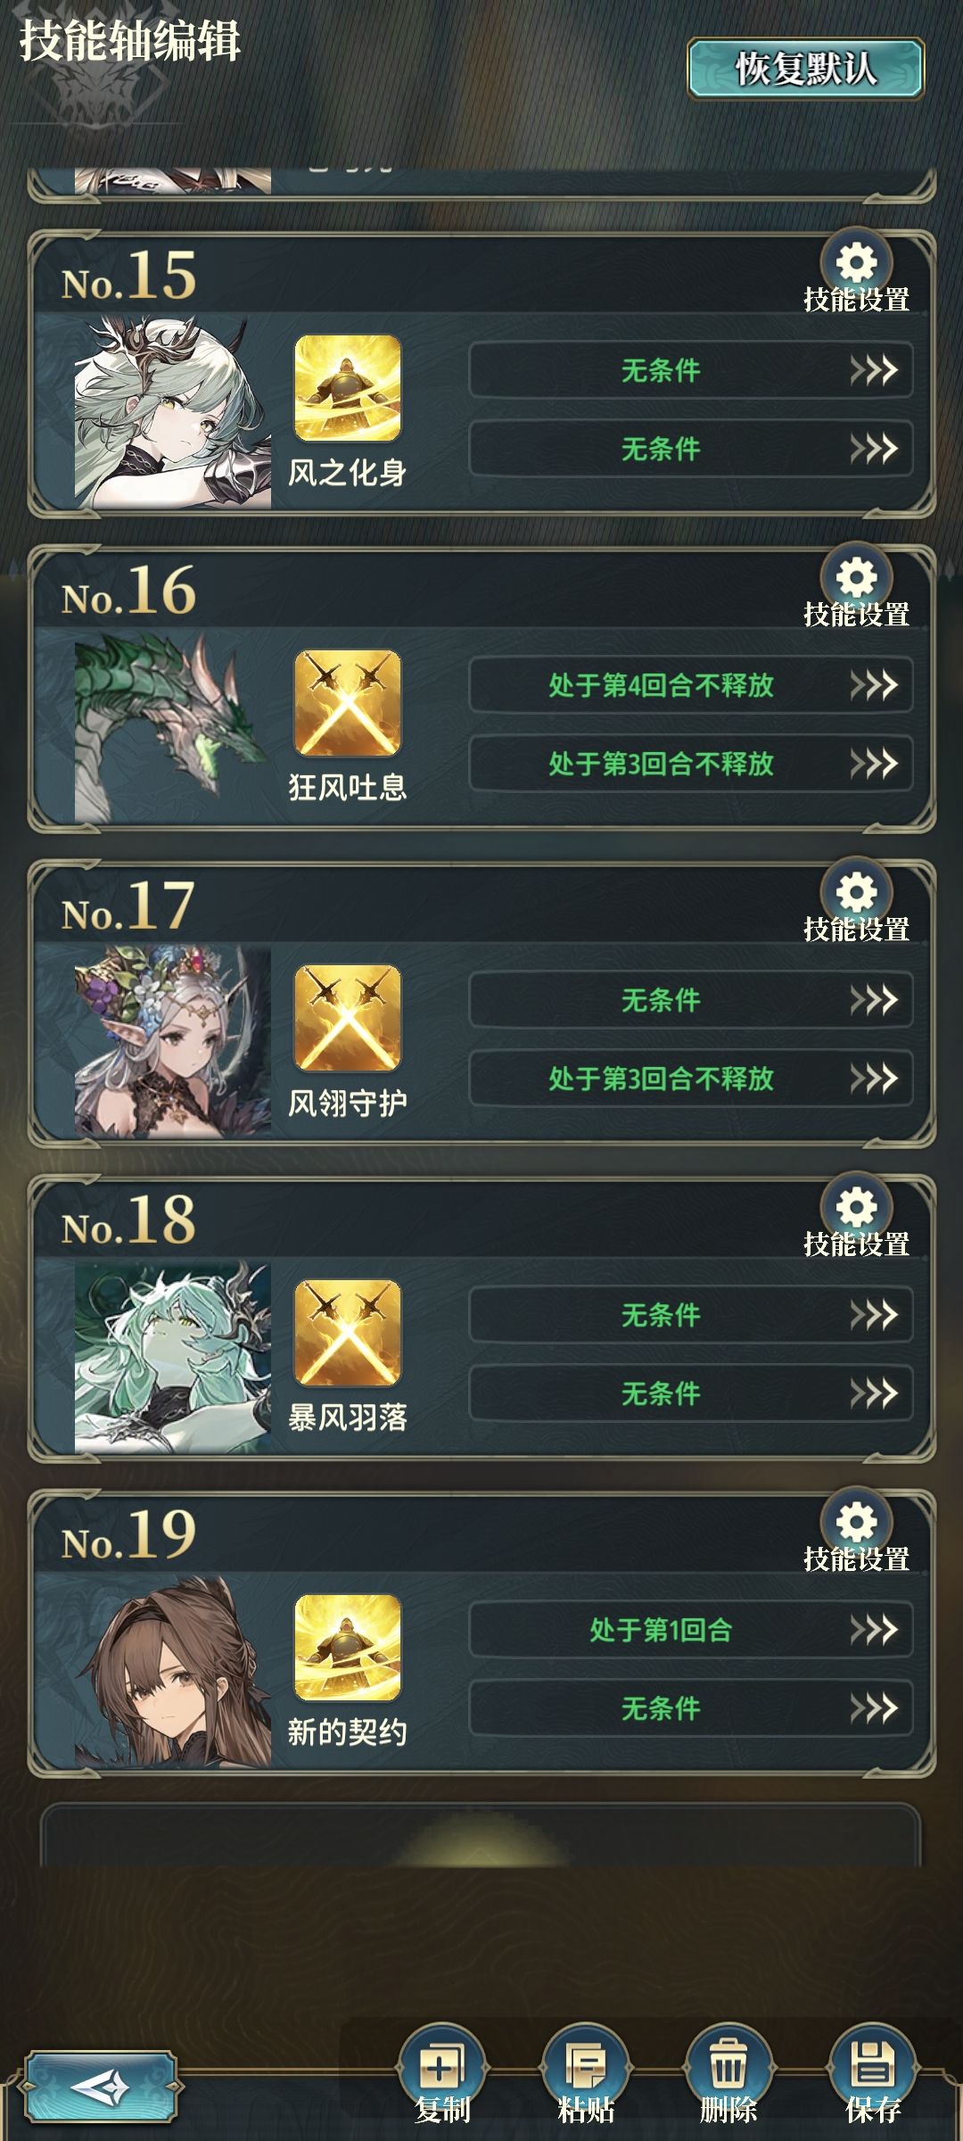Click the empty add-slot below No.19
Screen dimensions: 963x2141
481,1834
